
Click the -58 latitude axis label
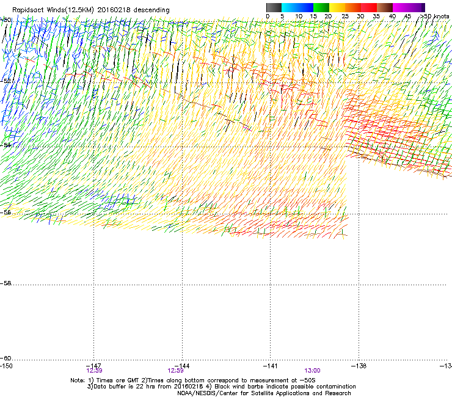(x=5, y=283)
